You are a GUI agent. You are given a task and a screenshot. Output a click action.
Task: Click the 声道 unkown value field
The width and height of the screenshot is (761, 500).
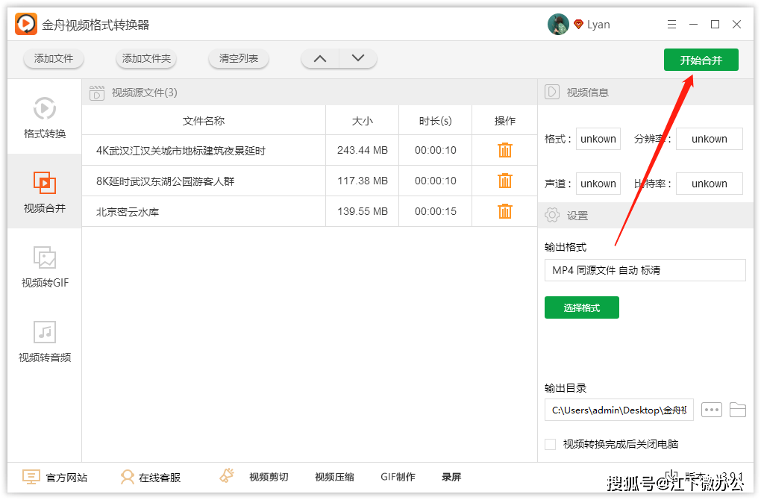598,184
